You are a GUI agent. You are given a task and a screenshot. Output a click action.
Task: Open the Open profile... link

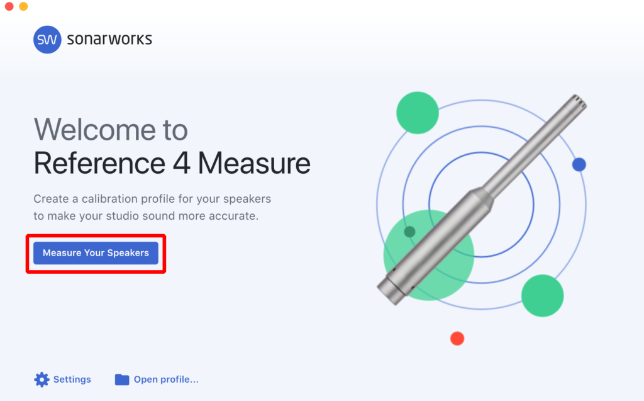[166, 379]
